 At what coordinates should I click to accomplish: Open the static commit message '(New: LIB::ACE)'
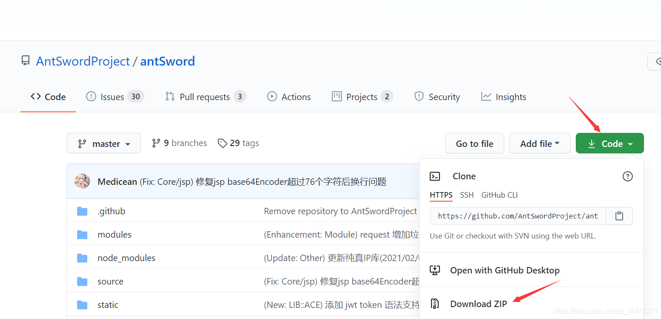click(342, 305)
